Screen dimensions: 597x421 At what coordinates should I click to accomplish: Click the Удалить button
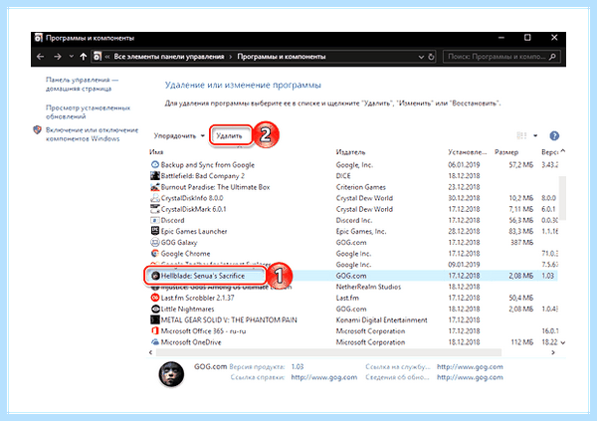coord(230,135)
